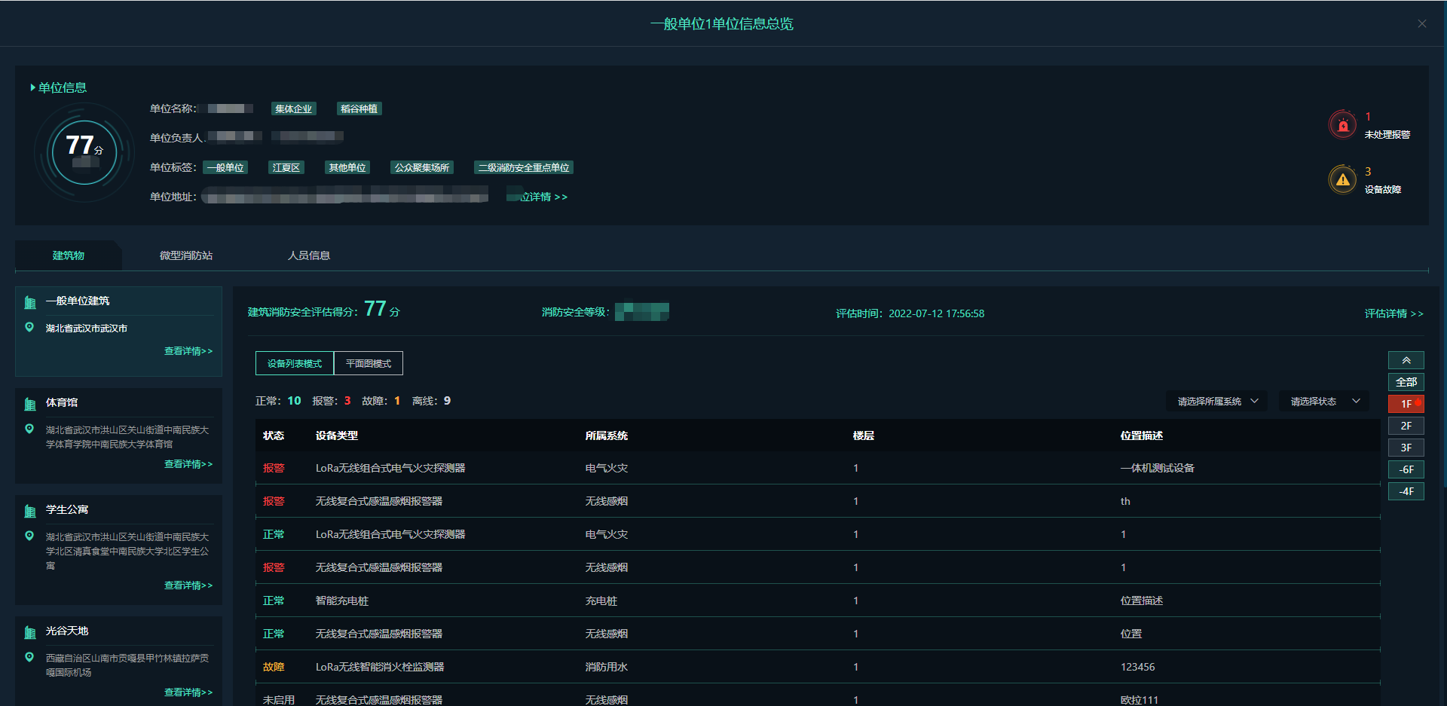1447x706 pixels.
Task: Click the 公众聚集场所 tag
Action: 422,167
